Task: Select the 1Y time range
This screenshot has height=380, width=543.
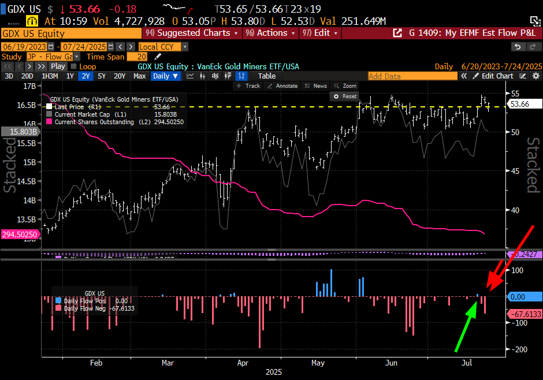Action: pos(70,76)
